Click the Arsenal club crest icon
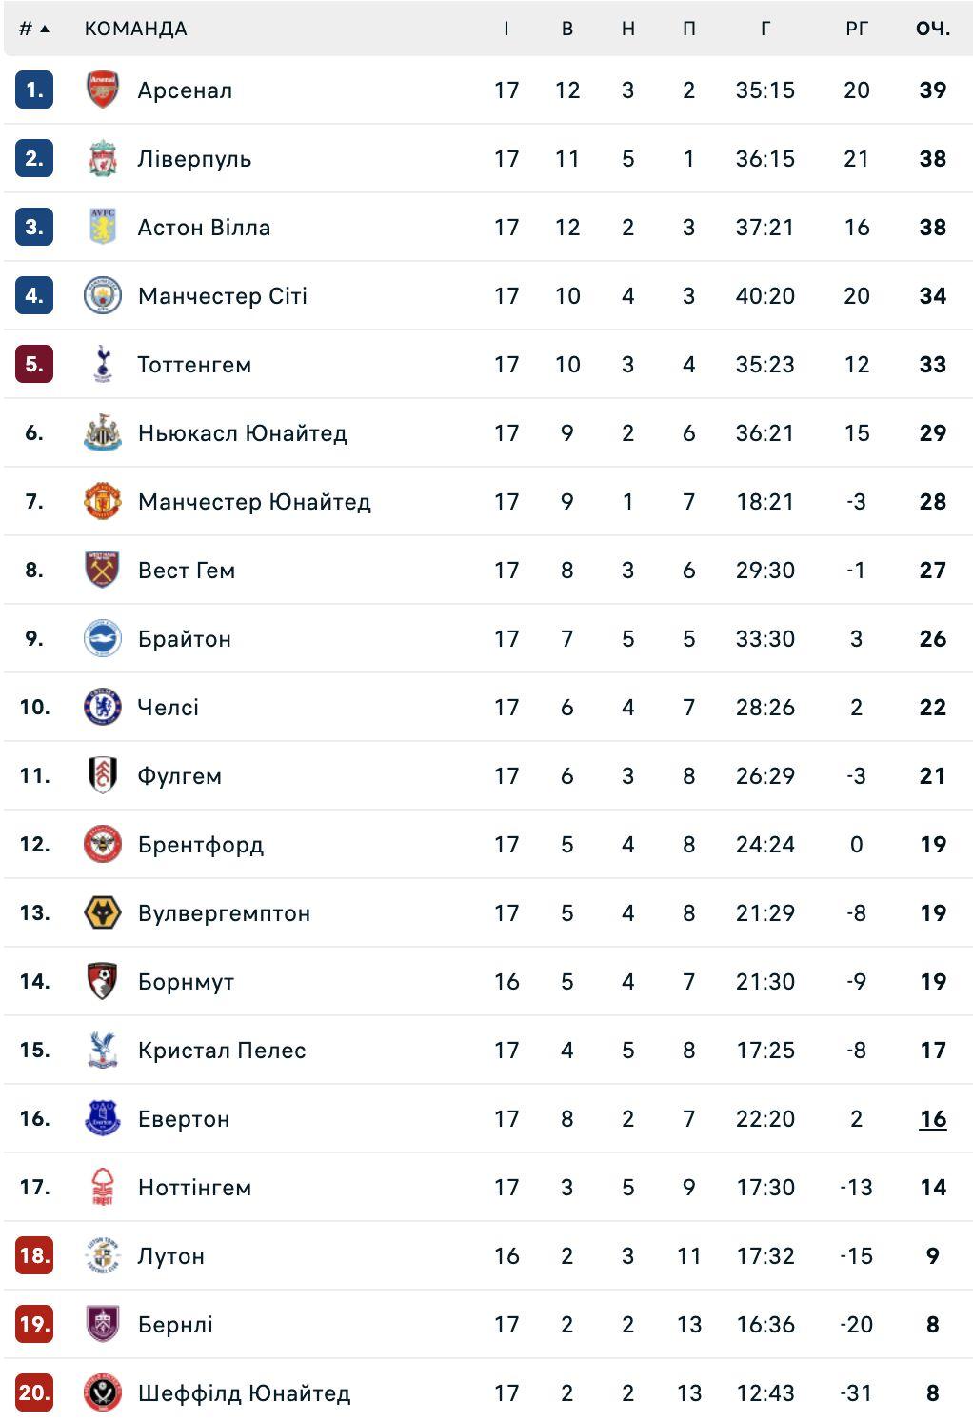The height and width of the screenshot is (1422, 973). click(102, 90)
